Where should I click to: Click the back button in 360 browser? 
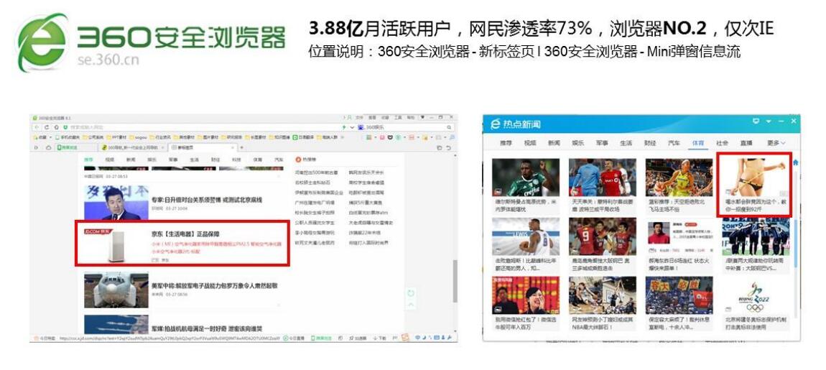(37, 128)
